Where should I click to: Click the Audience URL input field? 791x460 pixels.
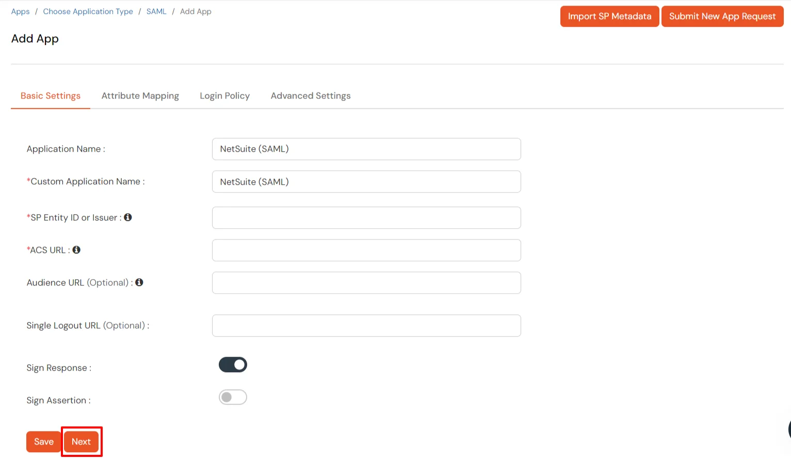click(x=366, y=283)
